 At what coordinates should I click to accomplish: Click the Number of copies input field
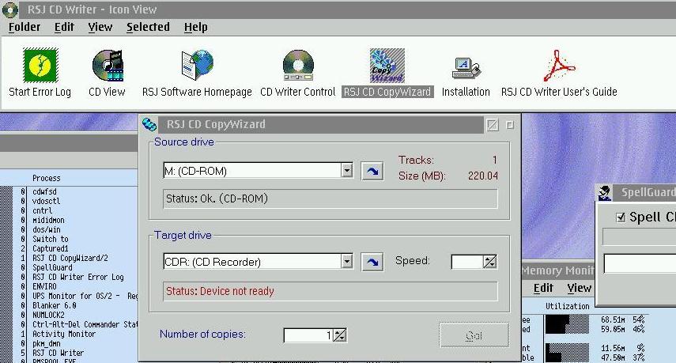click(308, 335)
